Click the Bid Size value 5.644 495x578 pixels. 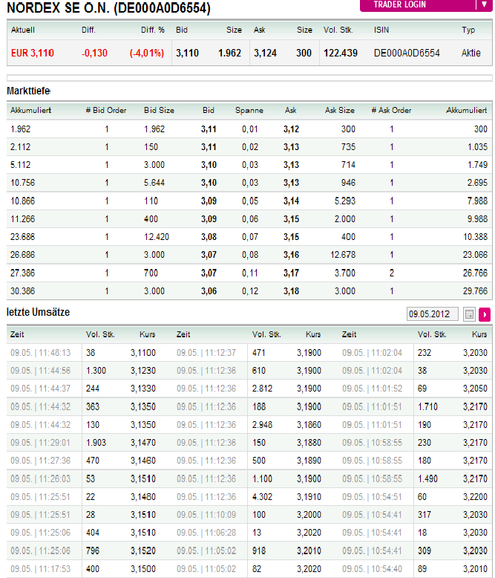click(x=154, y=183)
